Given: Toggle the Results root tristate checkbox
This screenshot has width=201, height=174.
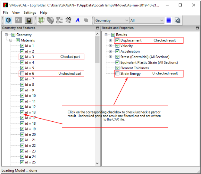Looking at the screenshot, I should 113,35.
